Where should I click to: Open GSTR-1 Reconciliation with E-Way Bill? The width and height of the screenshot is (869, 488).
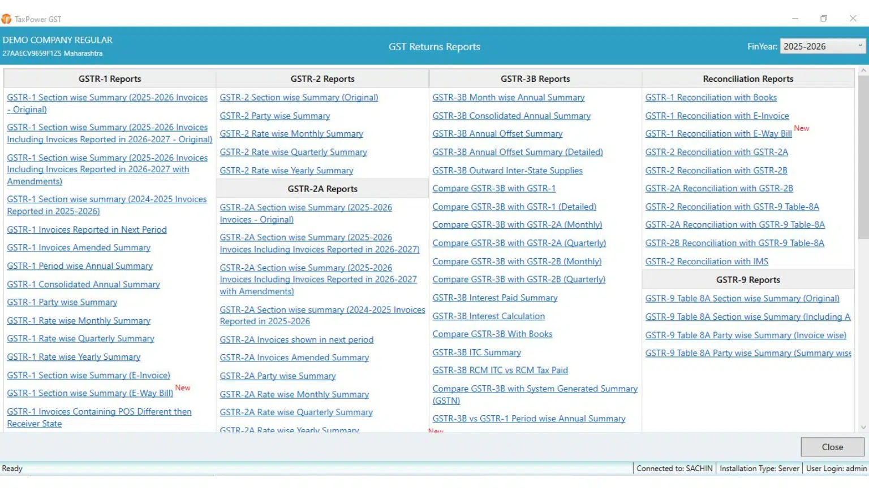pos(719,134)
